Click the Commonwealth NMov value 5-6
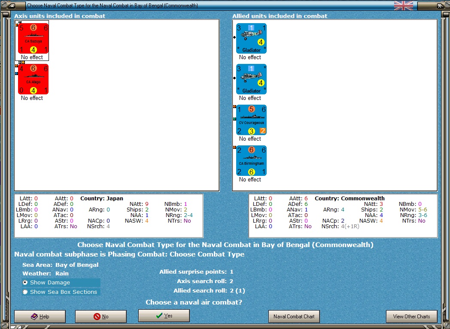Screen dimensions: 450x329 pos(423,210)
